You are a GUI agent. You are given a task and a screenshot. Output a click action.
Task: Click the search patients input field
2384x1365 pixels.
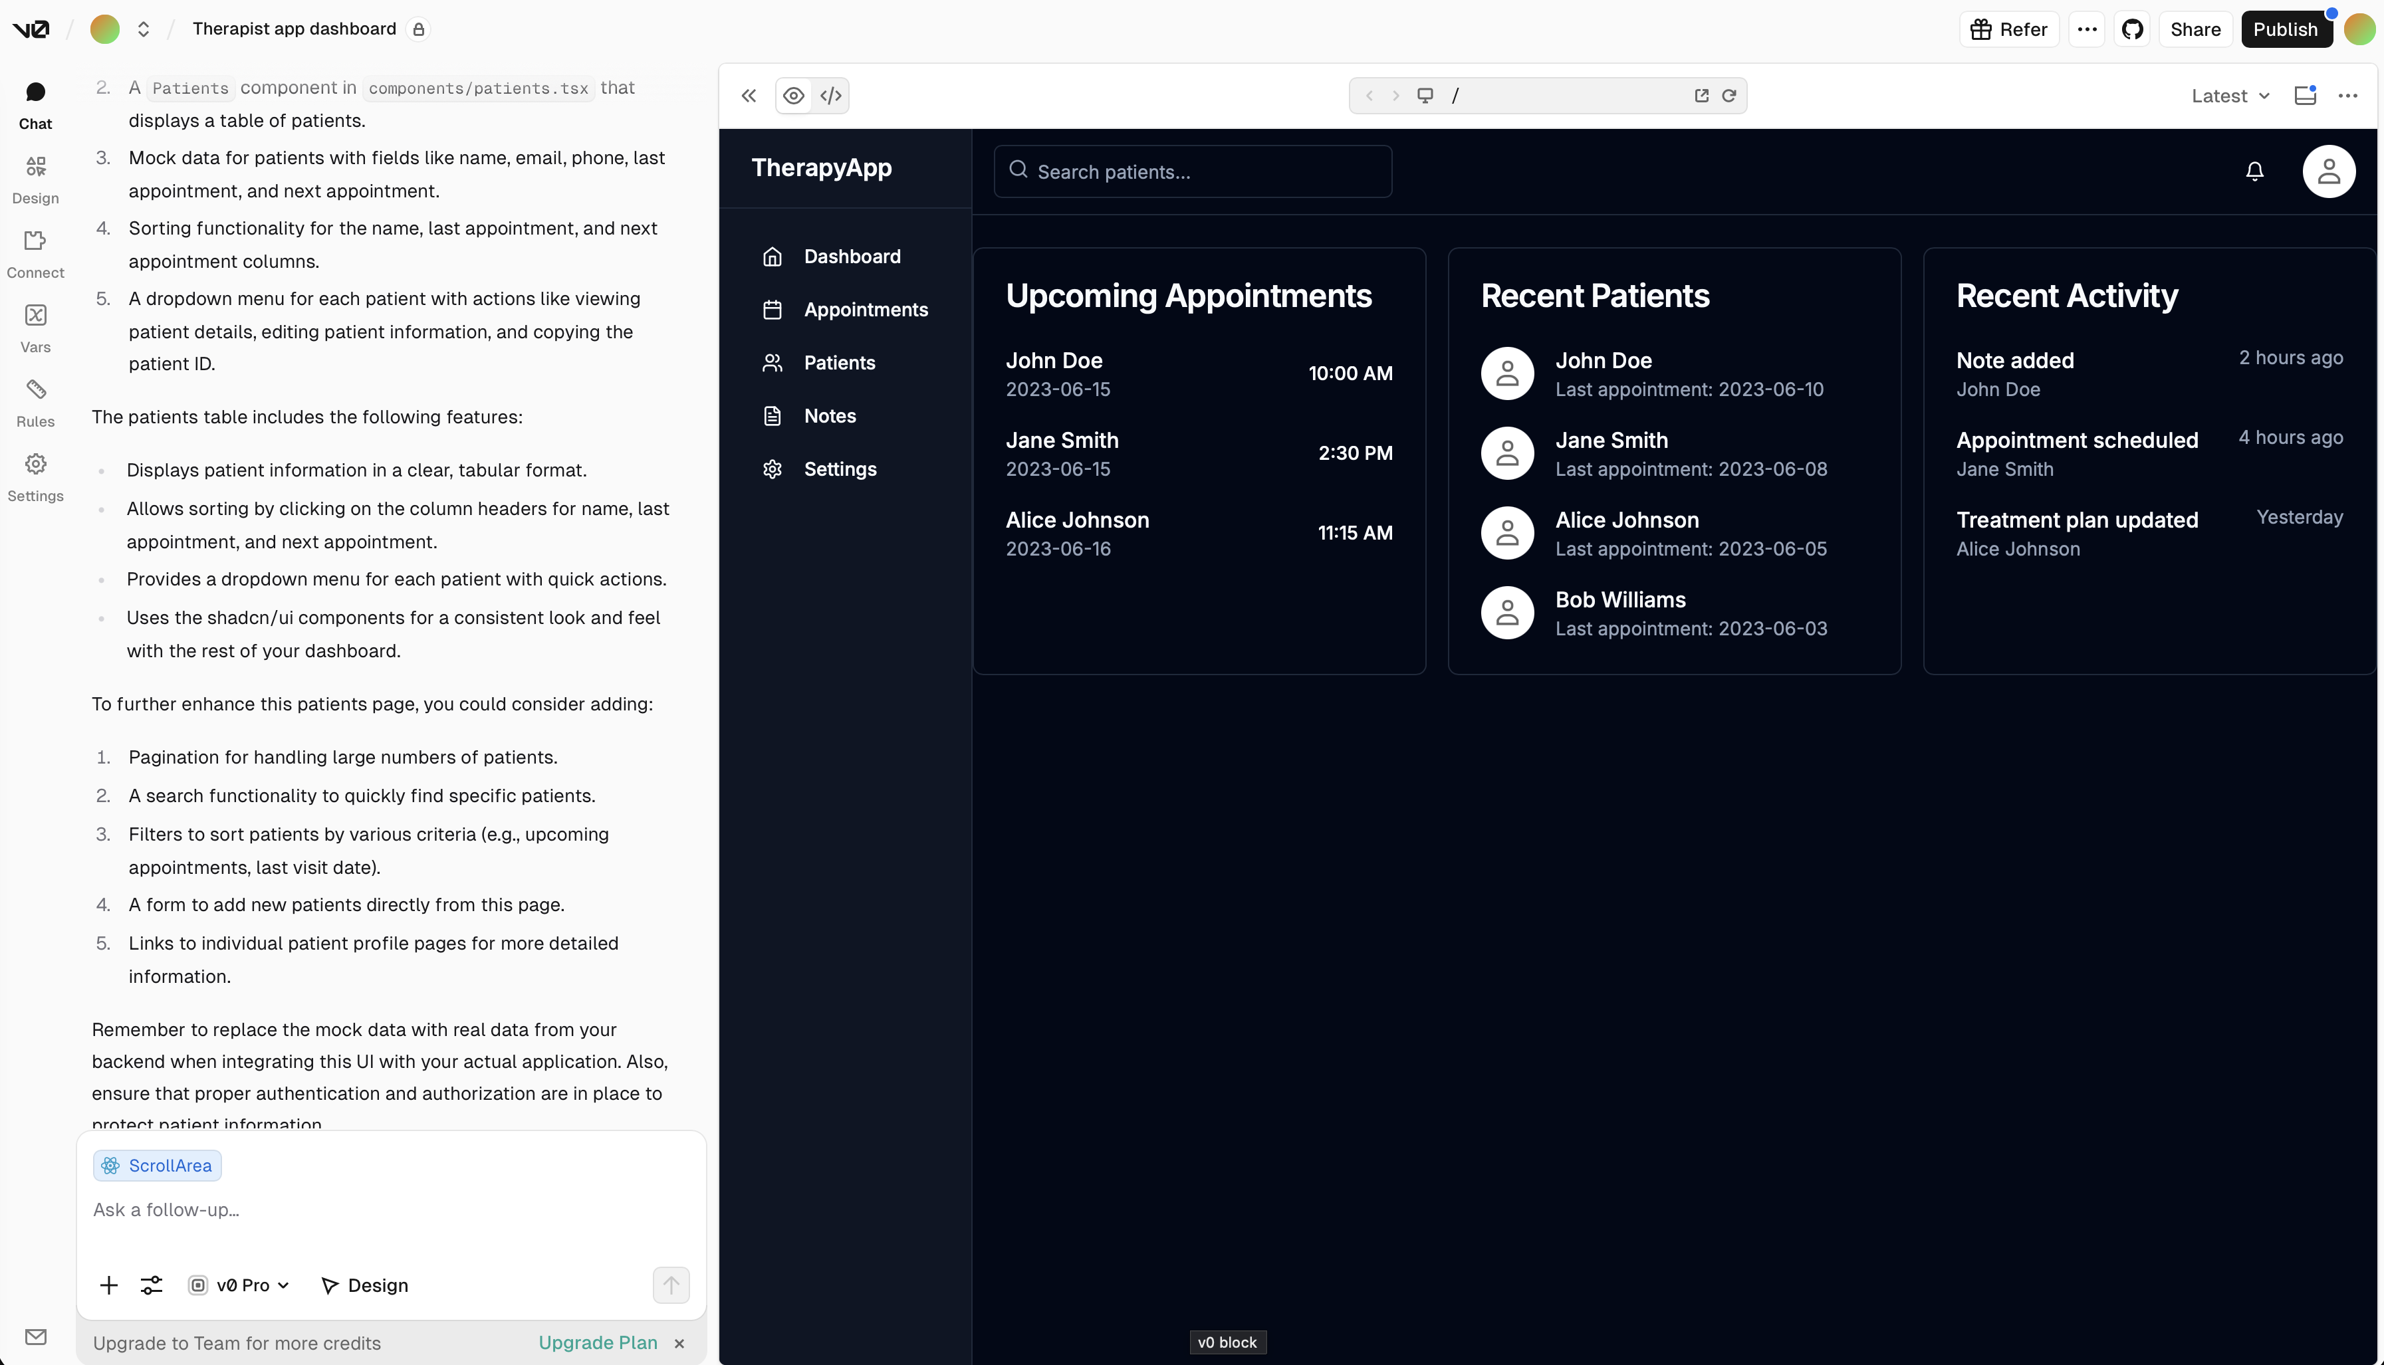[x=1192, y=171]
